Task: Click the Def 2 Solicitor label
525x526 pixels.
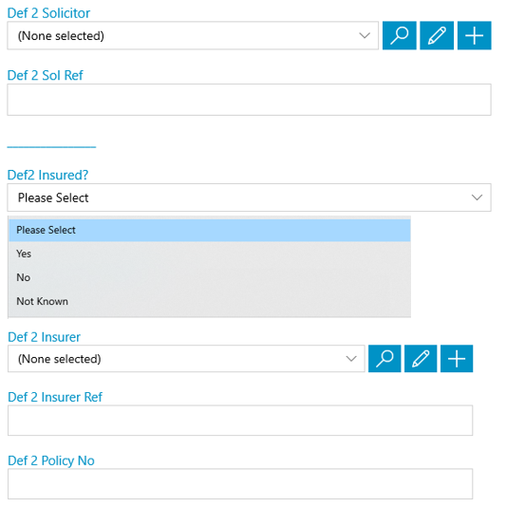Action: coord(48,13)
